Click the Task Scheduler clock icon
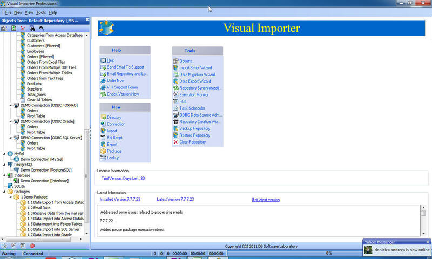 [175, 108]
